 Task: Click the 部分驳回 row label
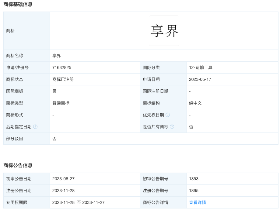[15, 139]
